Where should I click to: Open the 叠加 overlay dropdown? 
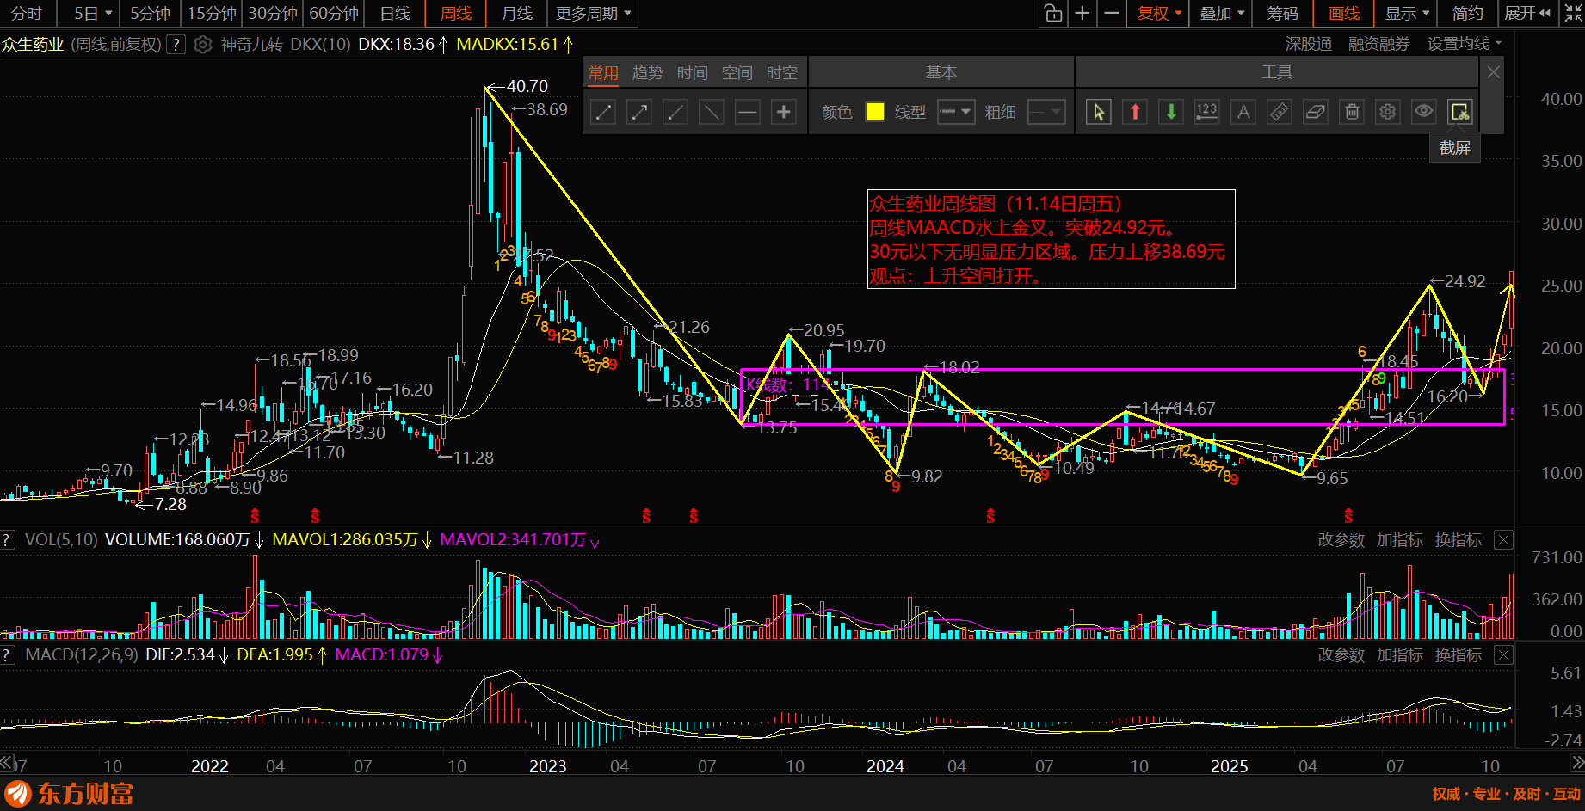click(x=1221, y=14)
